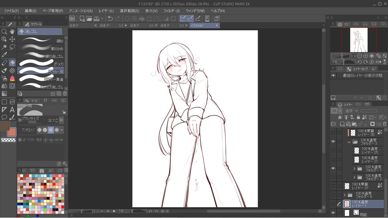Select the Eraser tool in toolbox
388x218 pixels.
click(x=12, y=63)
